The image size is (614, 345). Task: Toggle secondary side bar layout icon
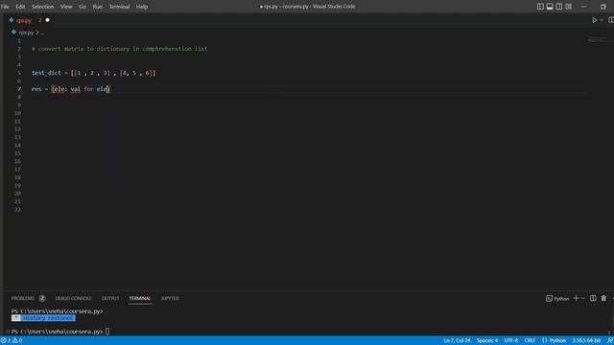(x=559, y=7)
